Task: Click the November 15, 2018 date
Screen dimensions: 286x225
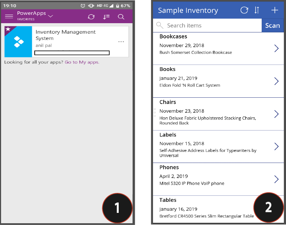Action: tap(182, 143)
